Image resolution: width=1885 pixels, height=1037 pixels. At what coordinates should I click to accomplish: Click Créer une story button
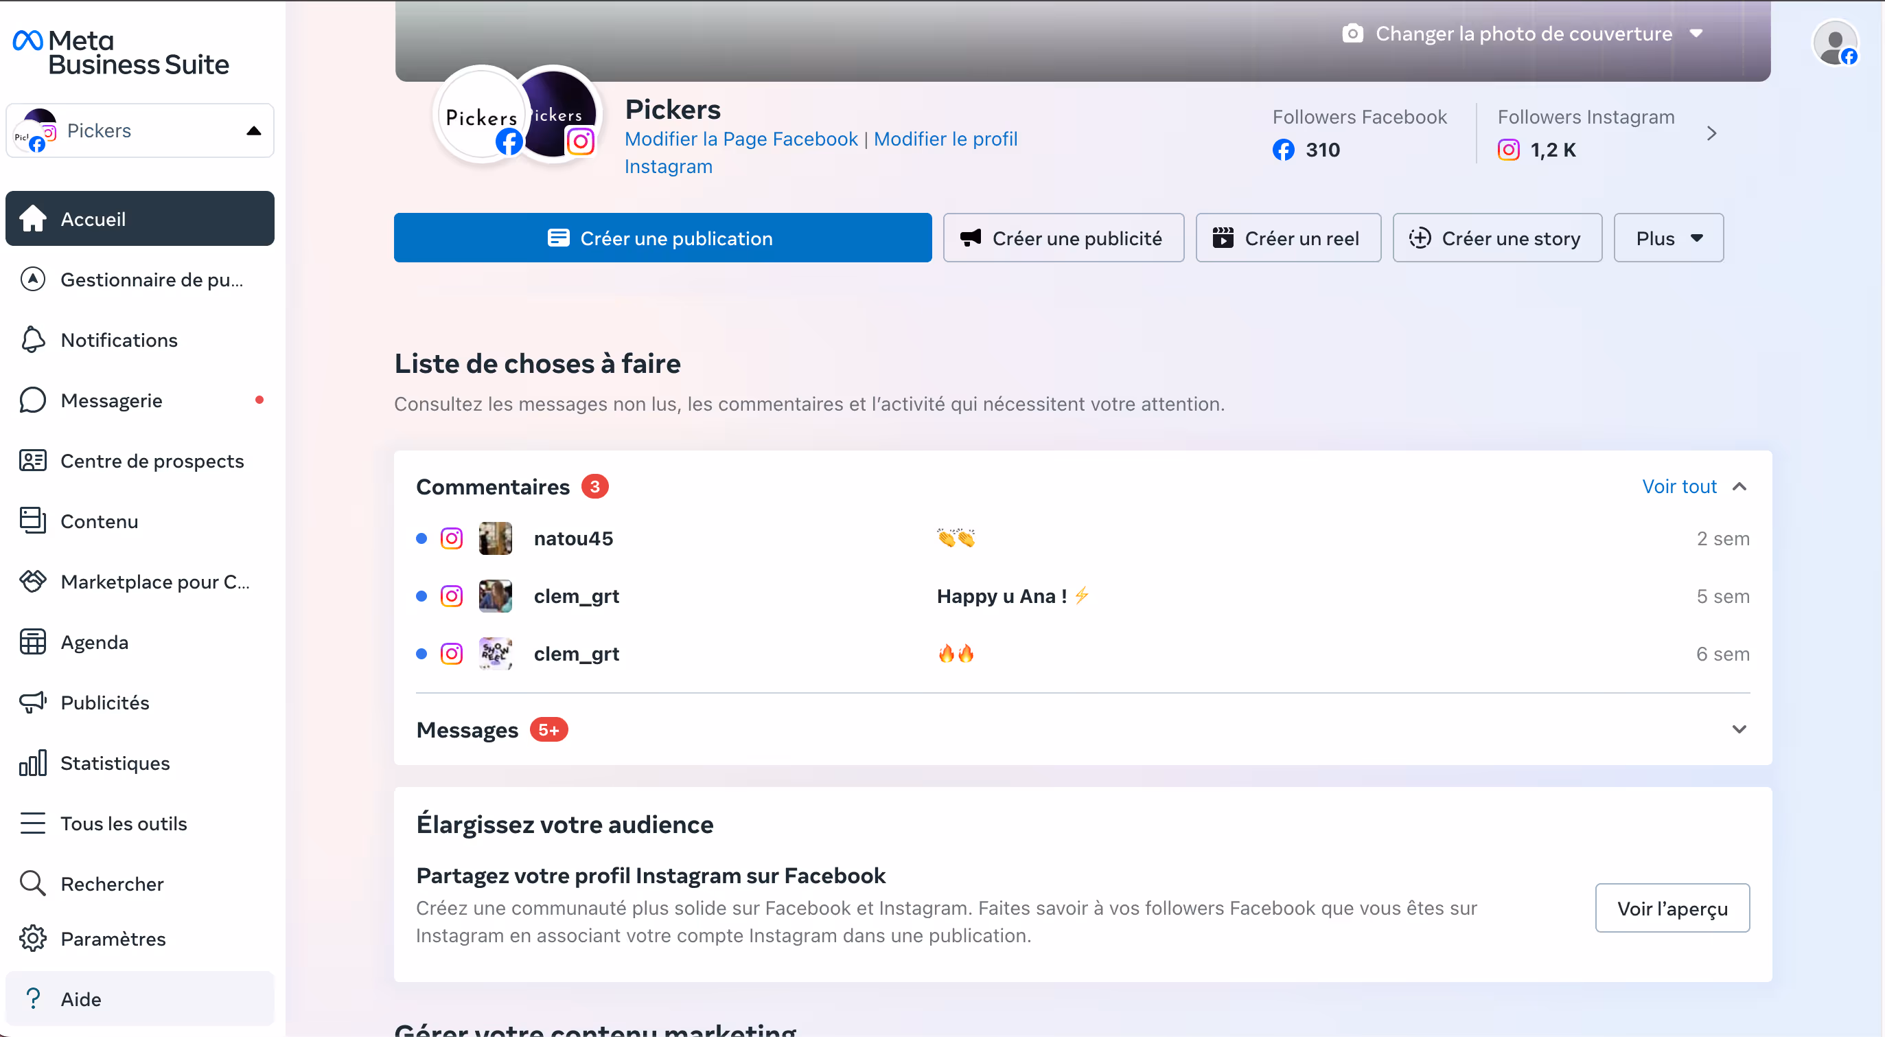point(1497,238)
